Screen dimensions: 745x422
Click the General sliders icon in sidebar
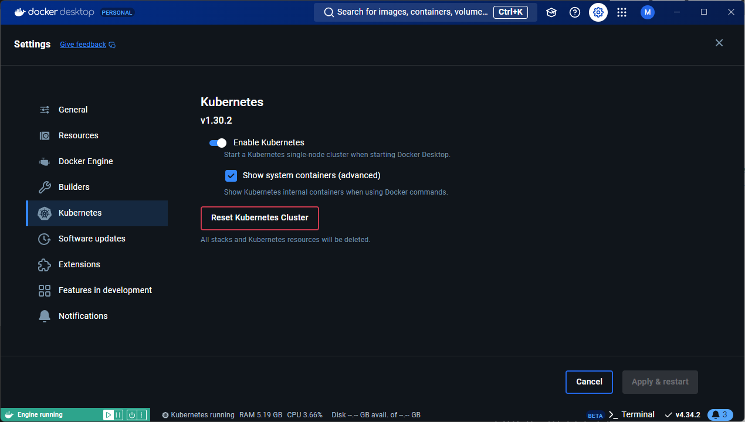coord(45,110)
